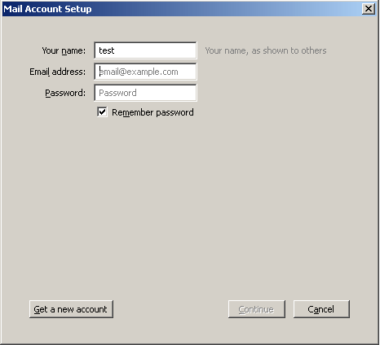Click the Continue button

[257, 309]
